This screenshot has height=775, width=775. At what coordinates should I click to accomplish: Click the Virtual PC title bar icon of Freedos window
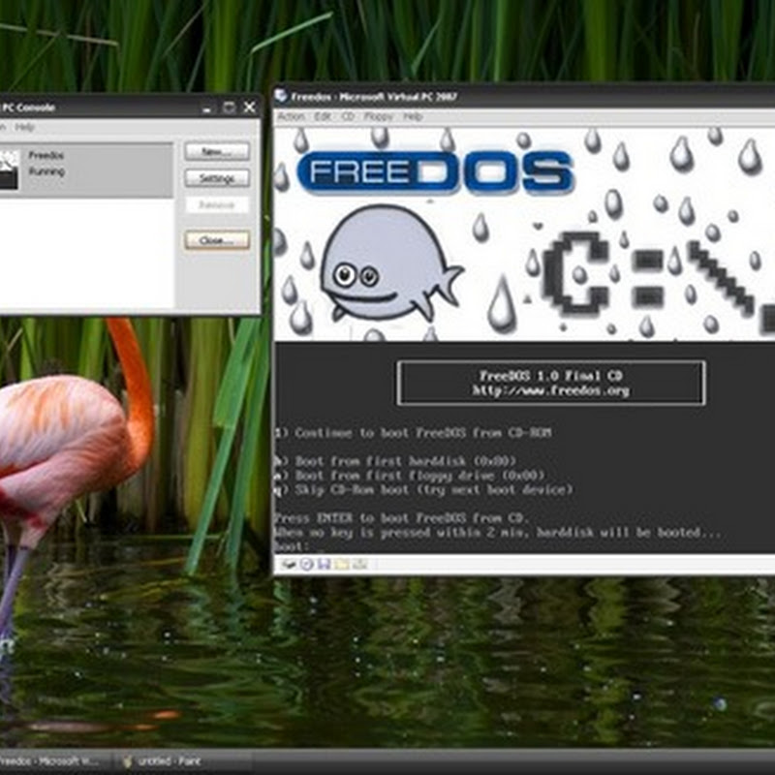(281, 95)
